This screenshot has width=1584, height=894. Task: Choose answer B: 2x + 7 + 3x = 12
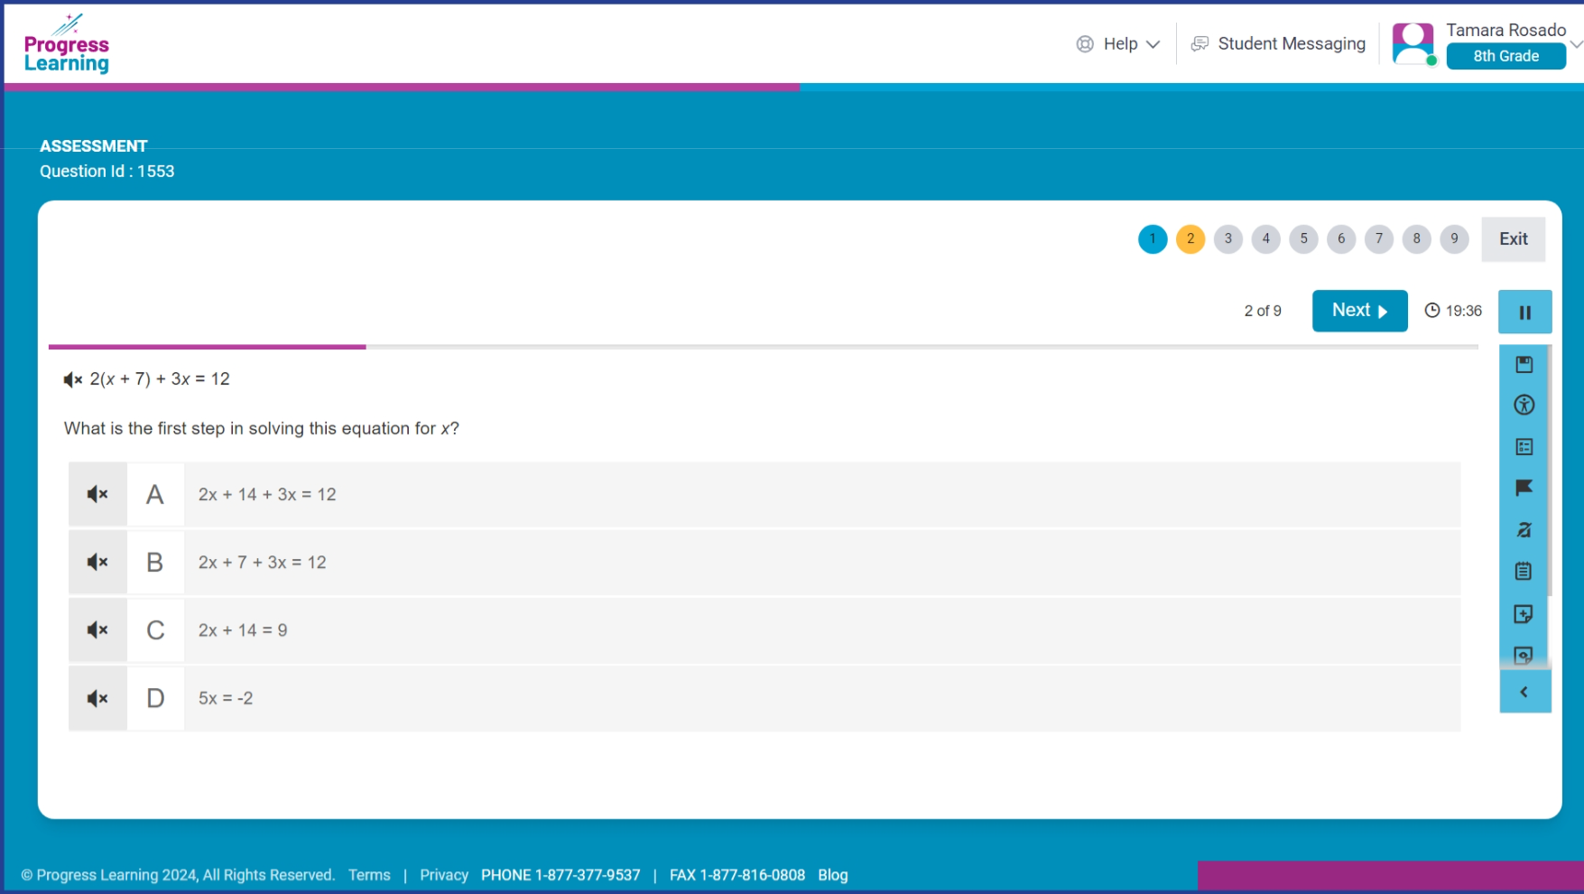764,563
